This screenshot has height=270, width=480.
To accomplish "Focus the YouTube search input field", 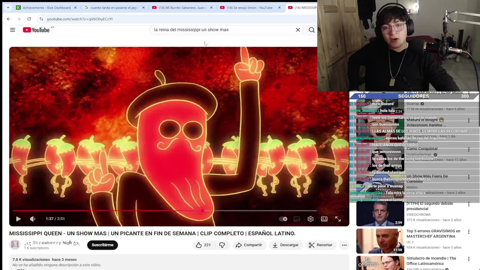I will click(223, 30).
